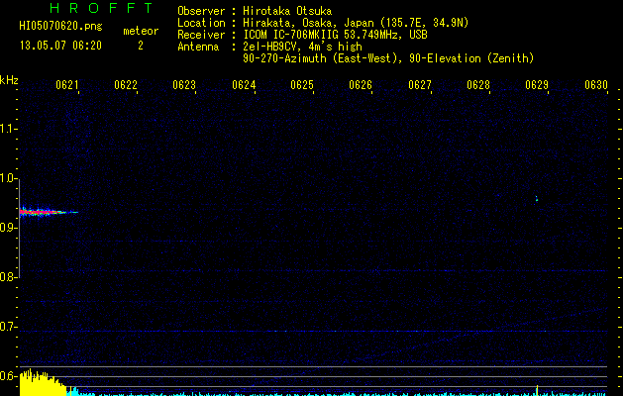The image size is (623, 396).
Task: Click the HROFFT title text
Action: pos(102,8)
